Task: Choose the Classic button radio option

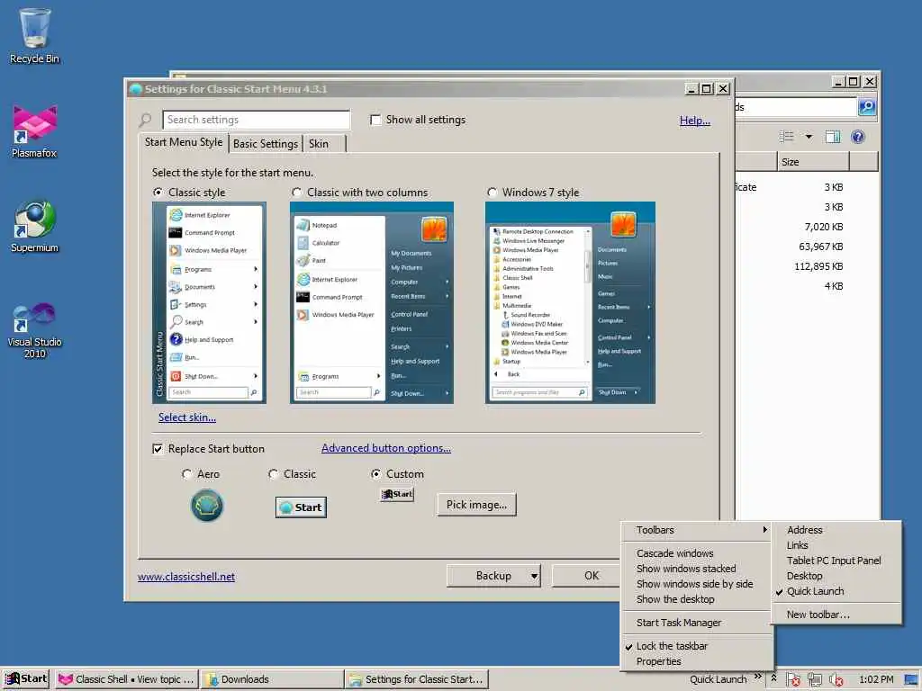Action: (x=273, y=473)
